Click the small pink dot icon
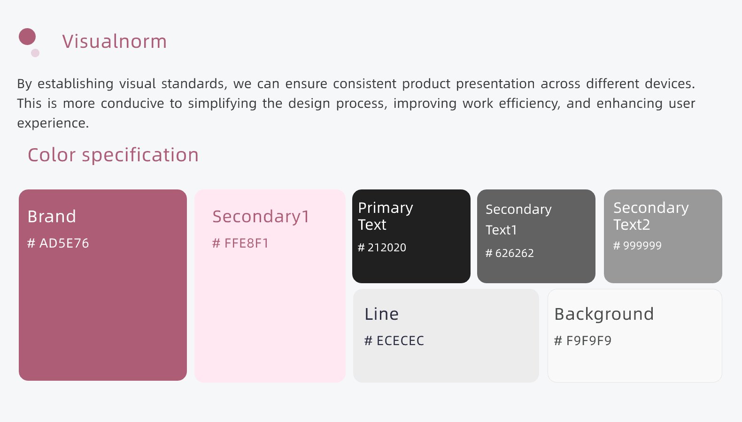Screen dimensions: 742x422 point(35,53)
